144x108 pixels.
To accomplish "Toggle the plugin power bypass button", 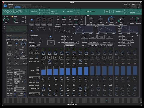I will (5, 6).
